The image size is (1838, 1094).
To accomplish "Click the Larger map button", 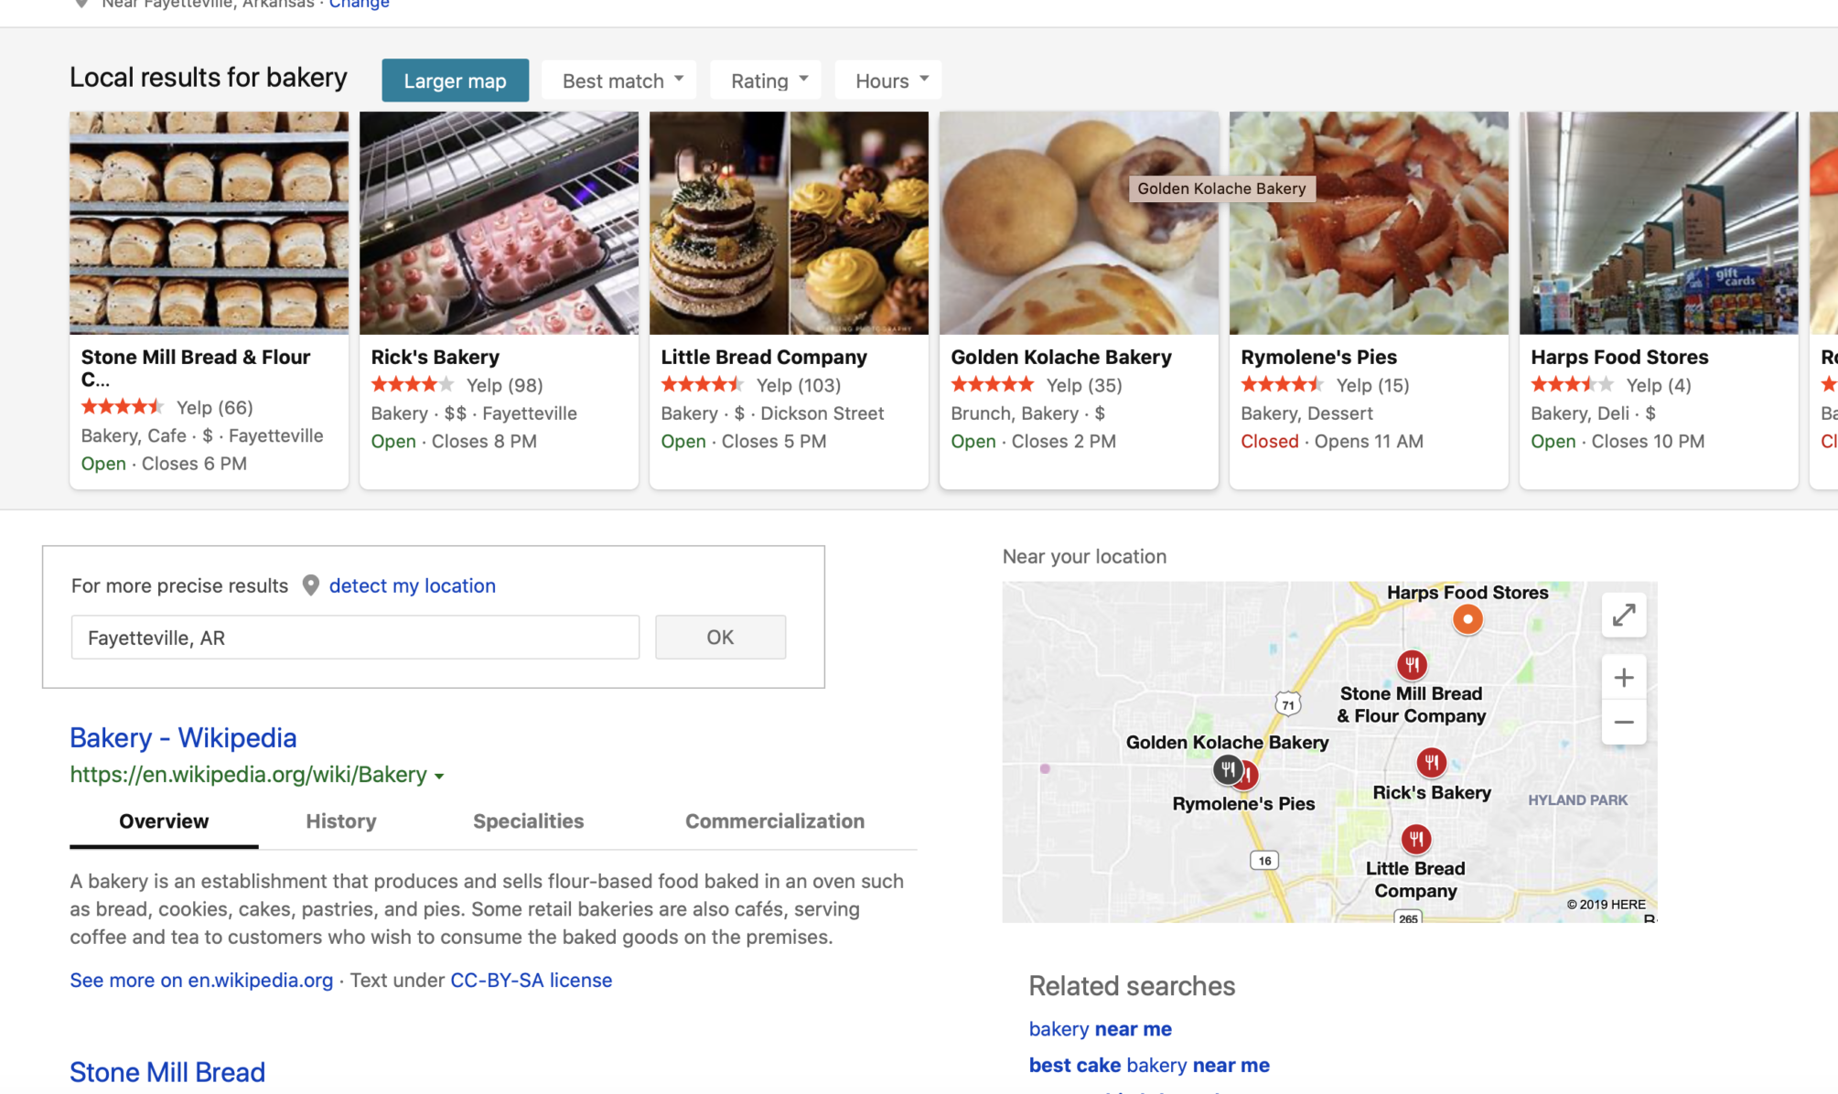I will (455, 80).
